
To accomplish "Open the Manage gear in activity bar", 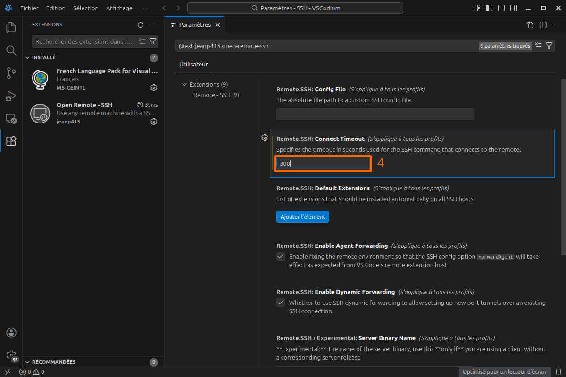I will 11,355.
